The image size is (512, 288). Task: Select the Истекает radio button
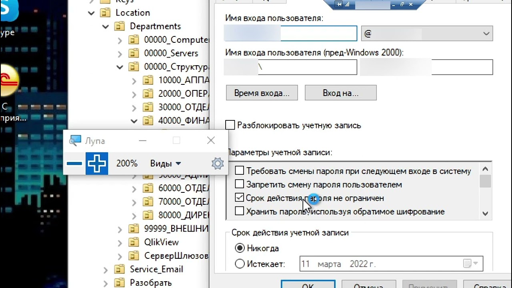click(x=240, y=264)
